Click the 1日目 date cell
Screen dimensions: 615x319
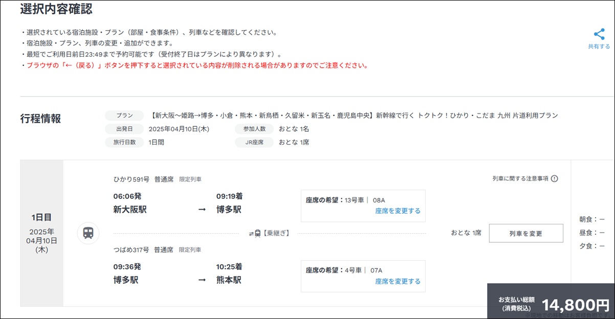coord(42,233)
